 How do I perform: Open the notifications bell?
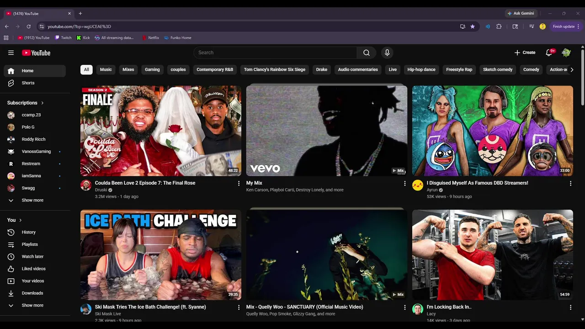coord(549,53)
